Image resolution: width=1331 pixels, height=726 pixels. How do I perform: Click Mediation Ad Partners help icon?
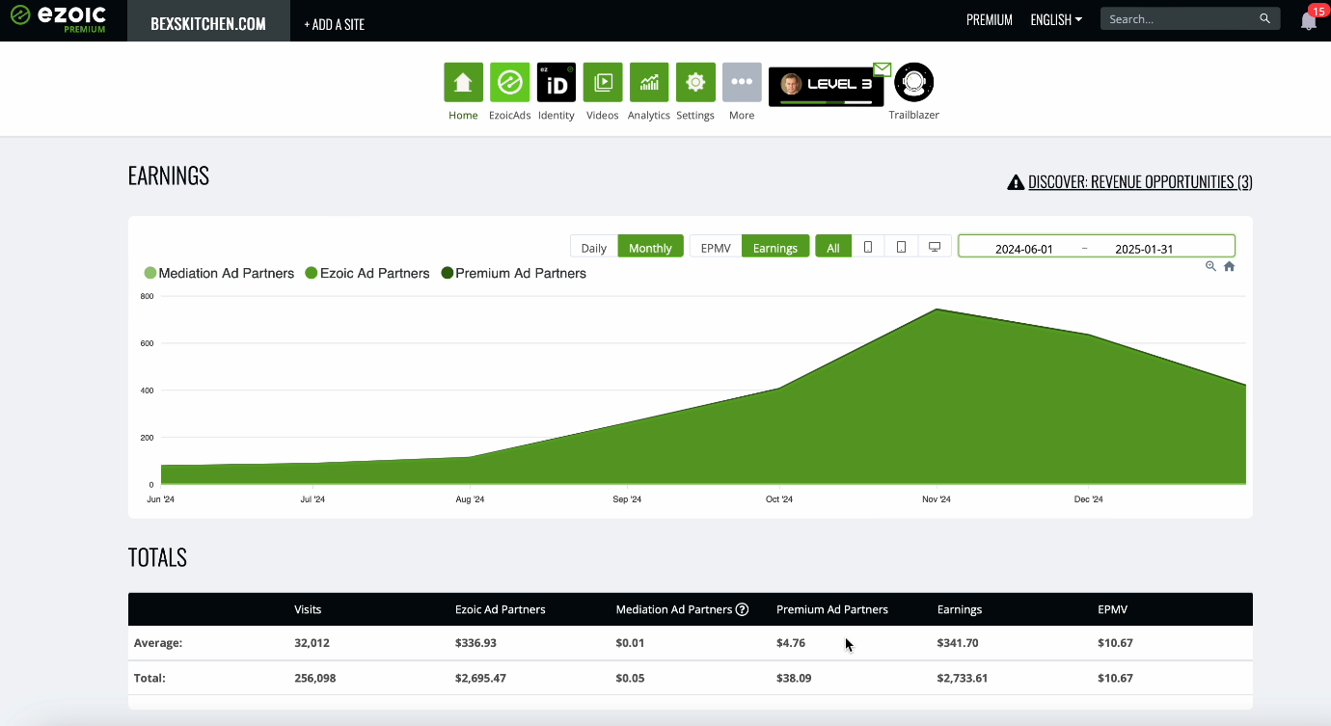coord(742,609)
